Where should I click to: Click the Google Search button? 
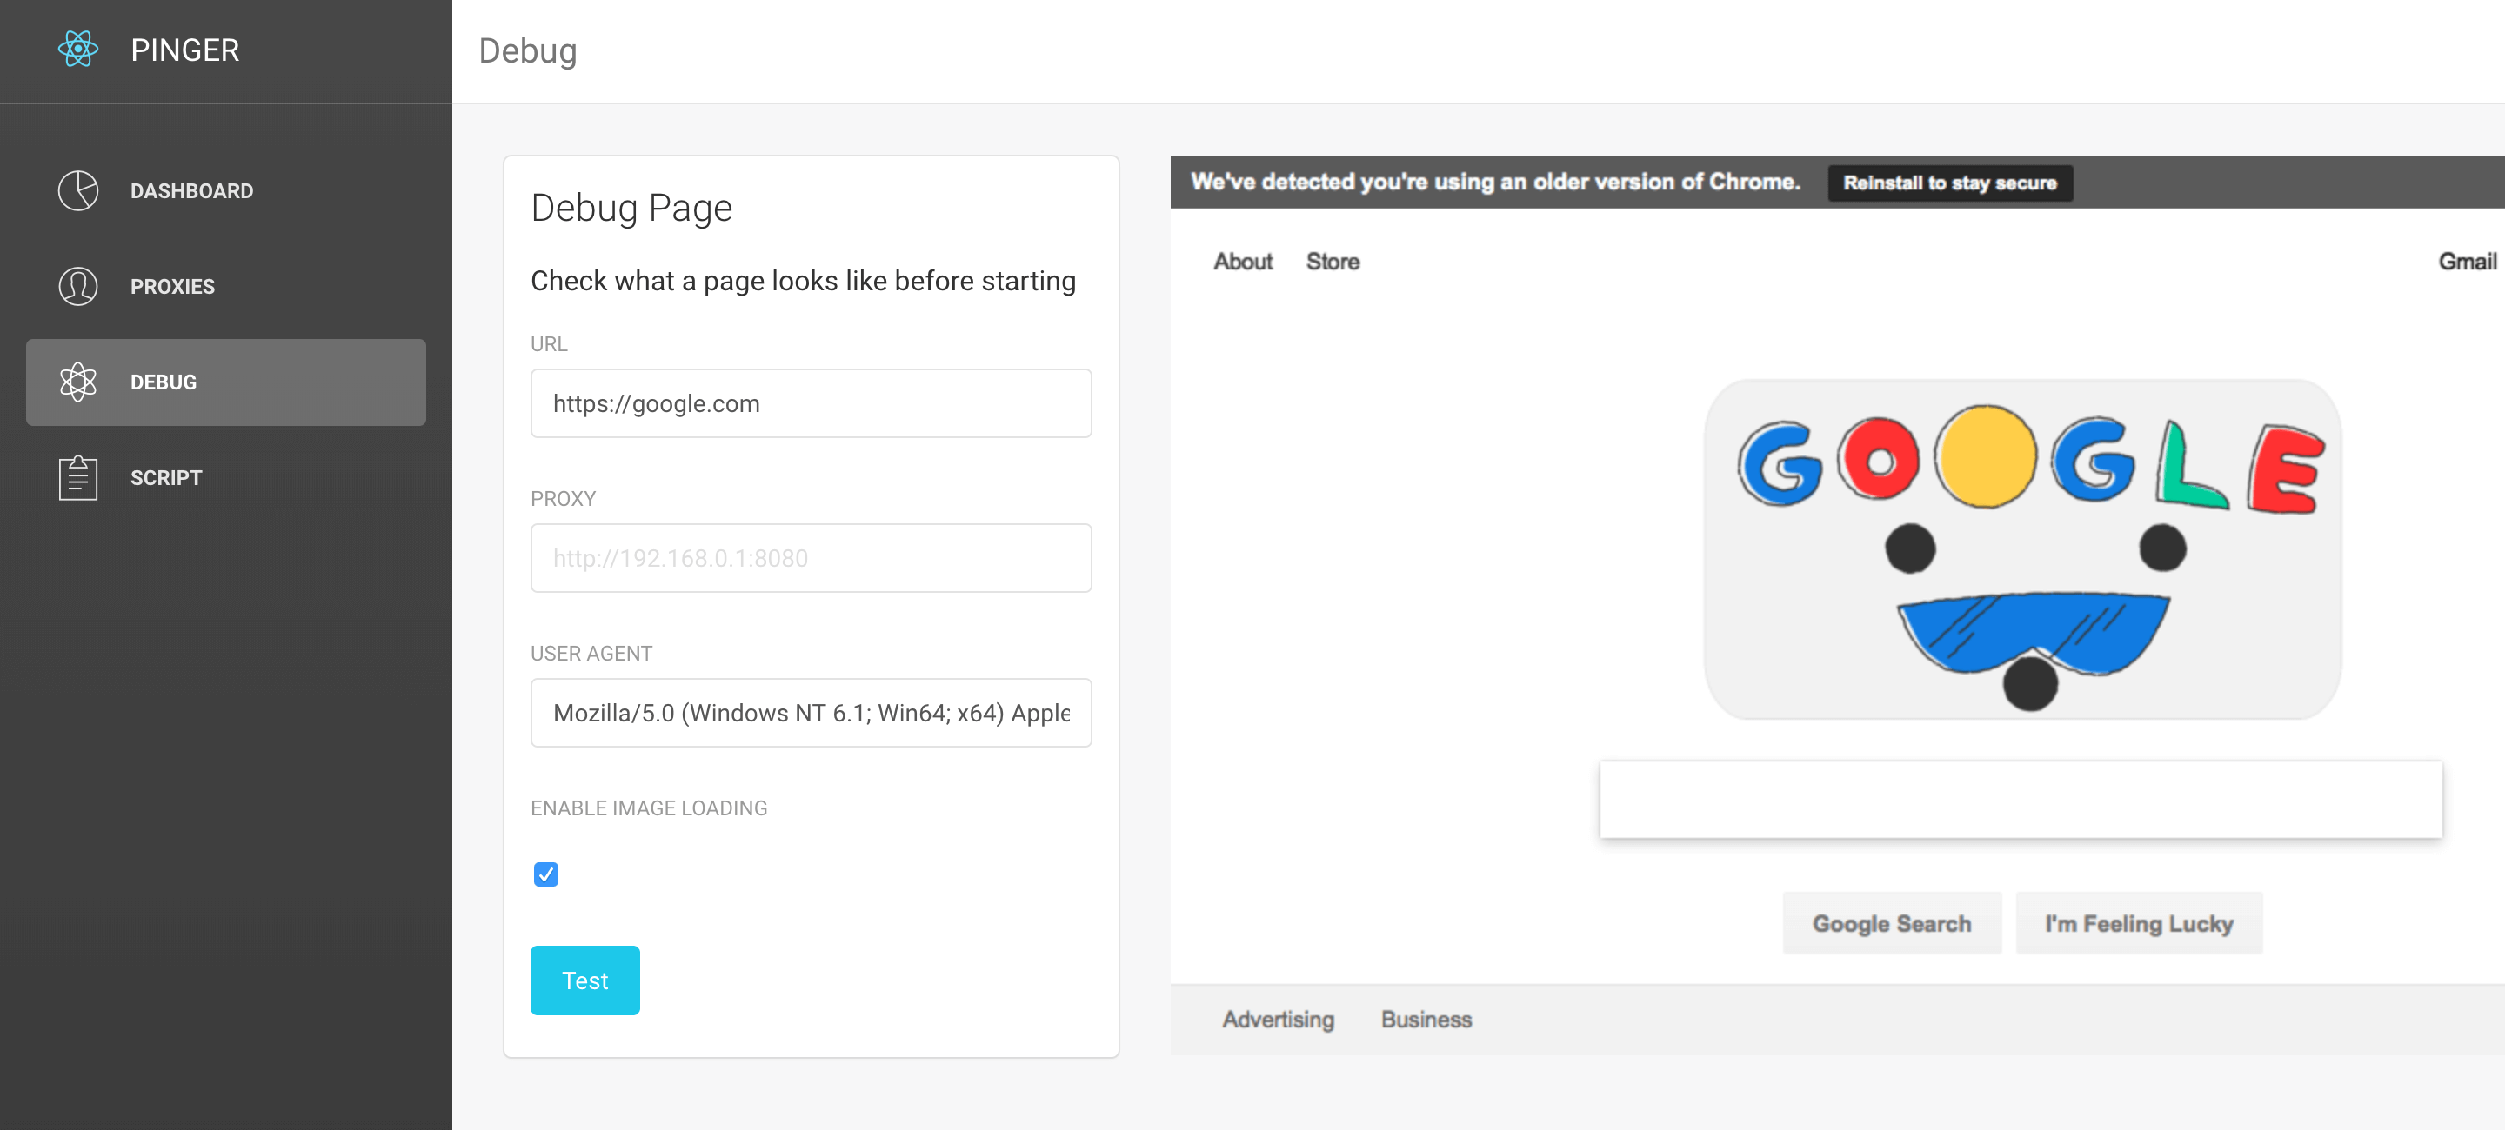point(1892,923)
